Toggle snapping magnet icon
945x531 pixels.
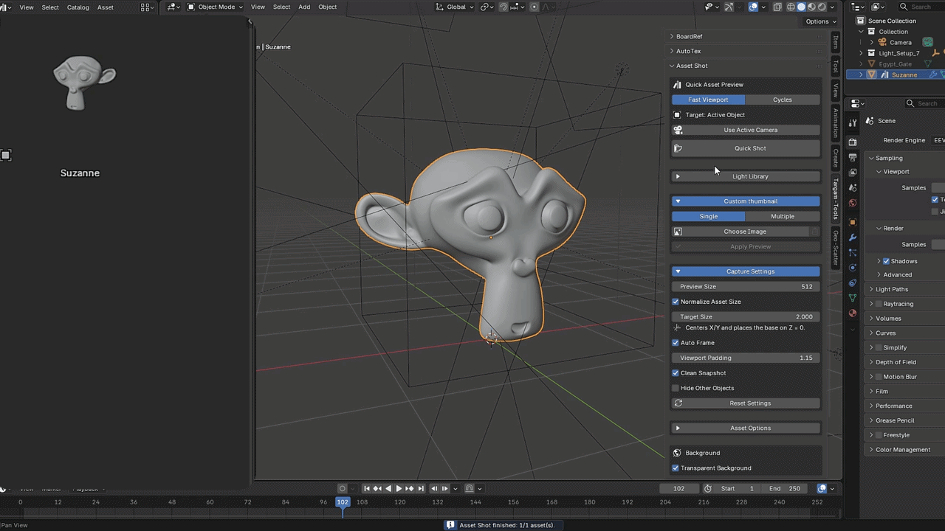pyautogui.click(x=504, y=7)
